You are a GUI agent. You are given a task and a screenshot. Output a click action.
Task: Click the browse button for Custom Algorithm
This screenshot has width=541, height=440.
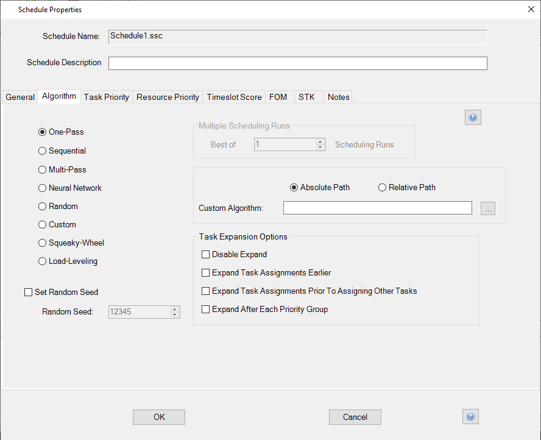tap(488, 208)
